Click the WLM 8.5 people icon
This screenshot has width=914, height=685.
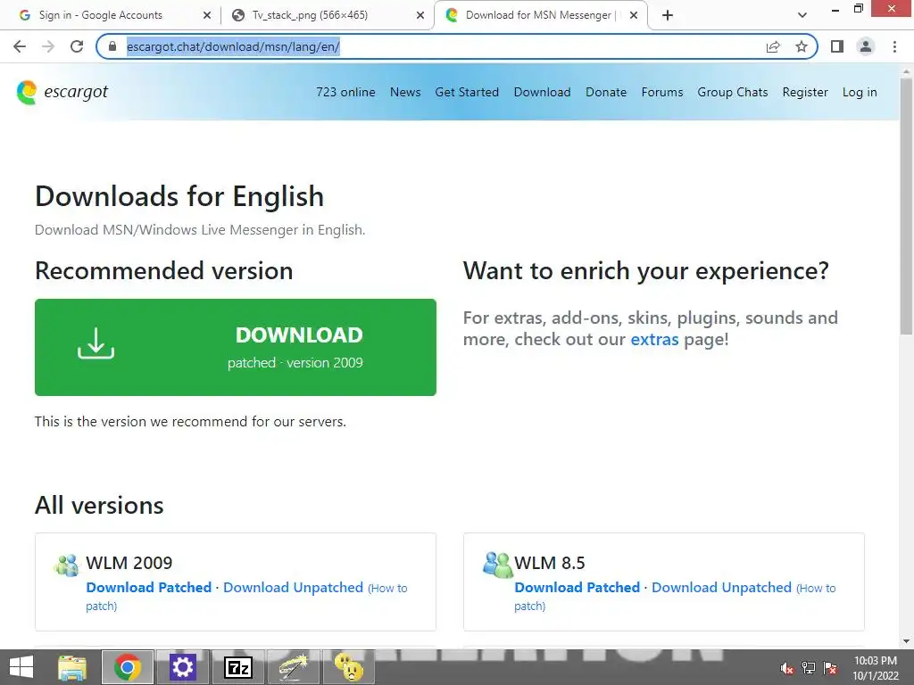click(498, 565)
